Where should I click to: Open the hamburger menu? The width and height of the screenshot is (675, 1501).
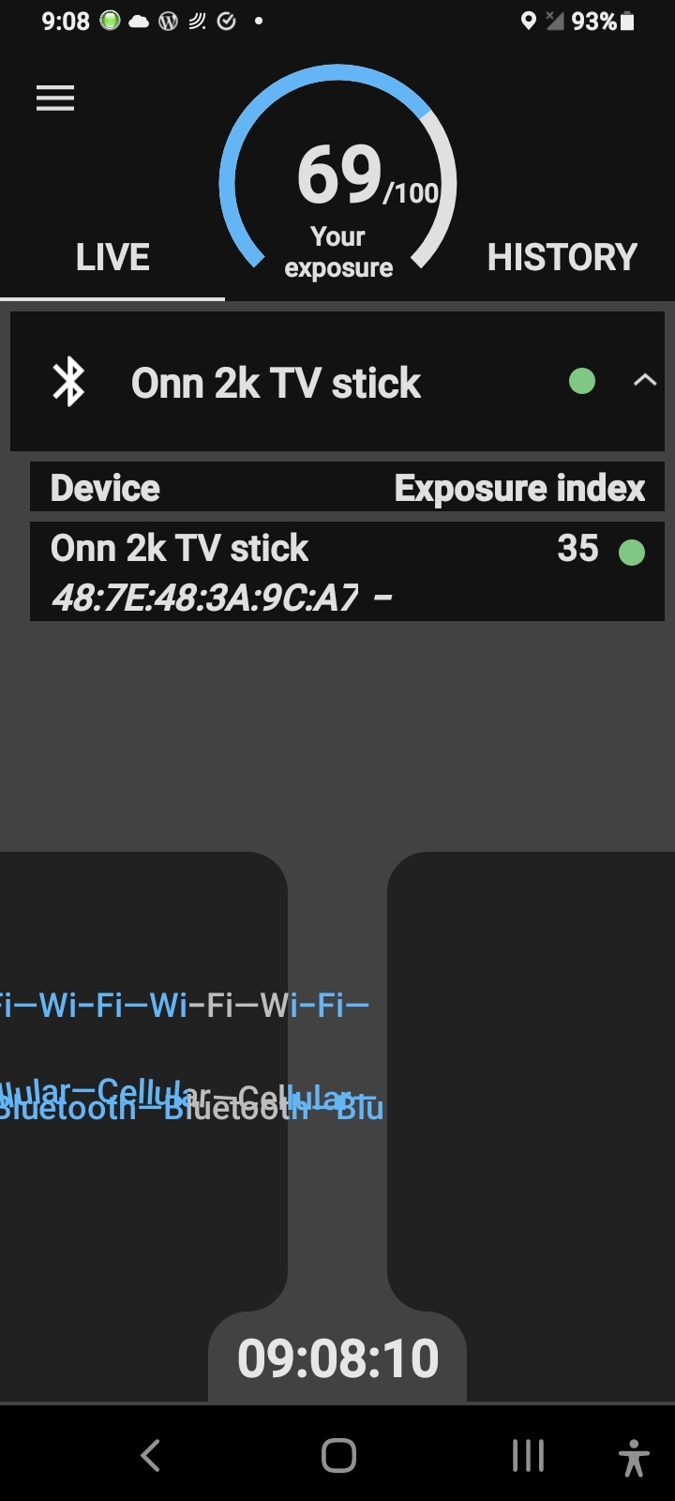55,99
